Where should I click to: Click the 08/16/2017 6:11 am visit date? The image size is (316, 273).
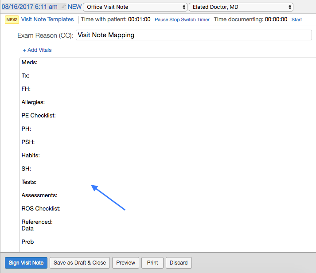(x=29, y=7)
